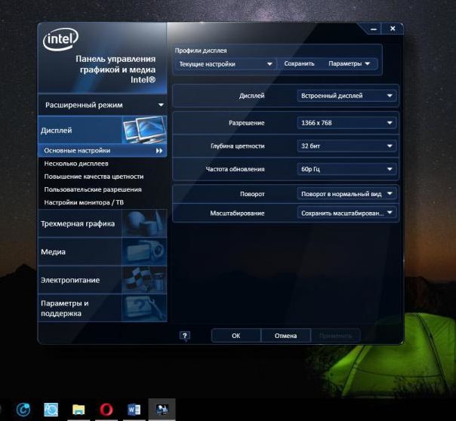Click the Сохранить profile button
This screenshot has height=421, width=456.
coord(299,63)
